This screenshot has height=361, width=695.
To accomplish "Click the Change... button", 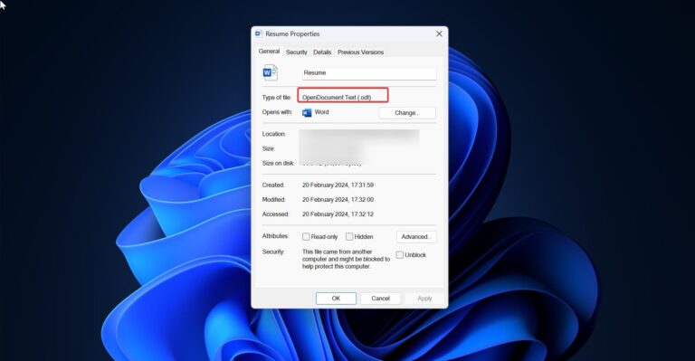I will [x=407, y=113].
